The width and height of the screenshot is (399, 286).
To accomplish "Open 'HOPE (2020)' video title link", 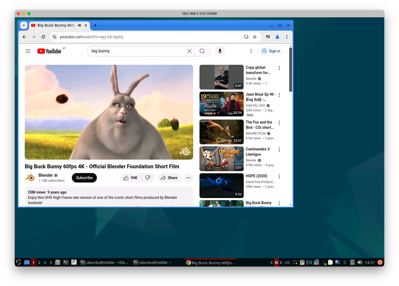I will tap(256, 176).
